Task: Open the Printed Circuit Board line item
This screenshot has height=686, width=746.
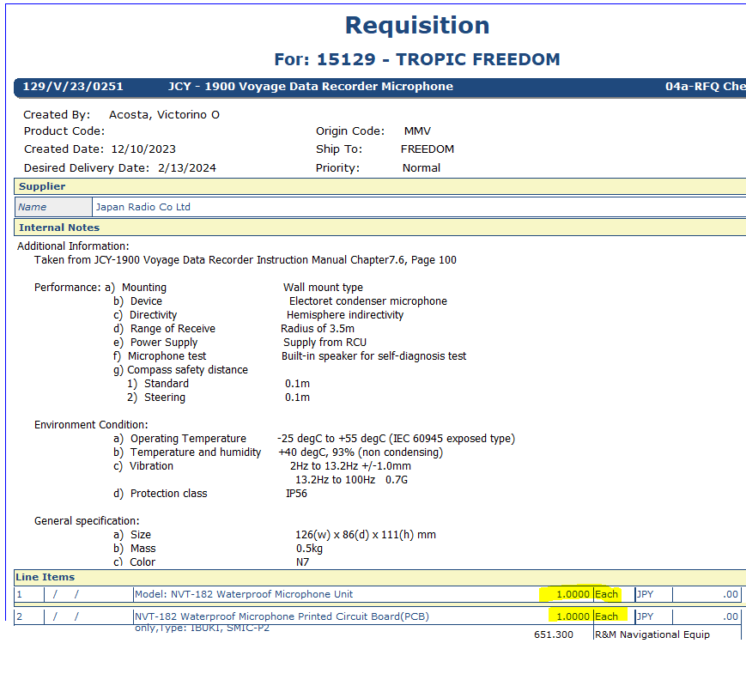Action: (281, 616)
